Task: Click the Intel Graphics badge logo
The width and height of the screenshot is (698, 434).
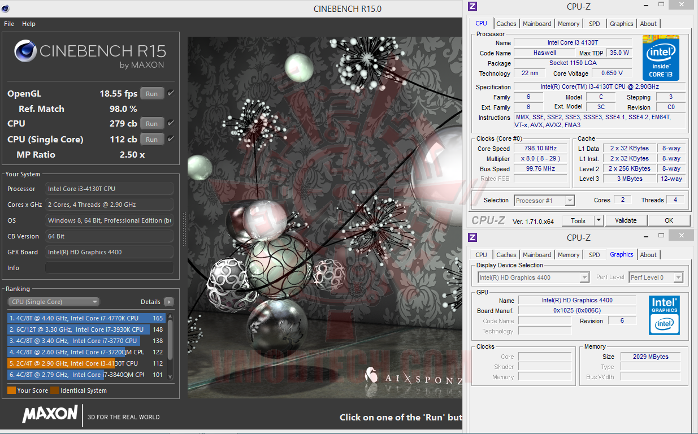Action: tap(664, 315)
